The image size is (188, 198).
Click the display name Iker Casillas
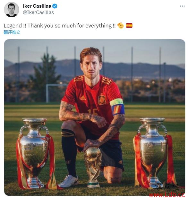point(37,6)
